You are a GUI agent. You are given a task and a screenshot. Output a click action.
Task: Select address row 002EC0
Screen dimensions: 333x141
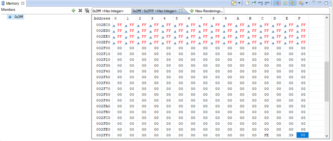[103, 25]
